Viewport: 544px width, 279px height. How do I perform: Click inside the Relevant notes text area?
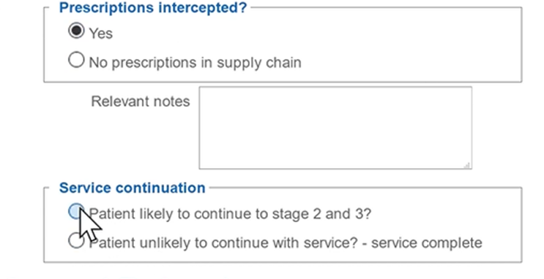pos(335,128)
